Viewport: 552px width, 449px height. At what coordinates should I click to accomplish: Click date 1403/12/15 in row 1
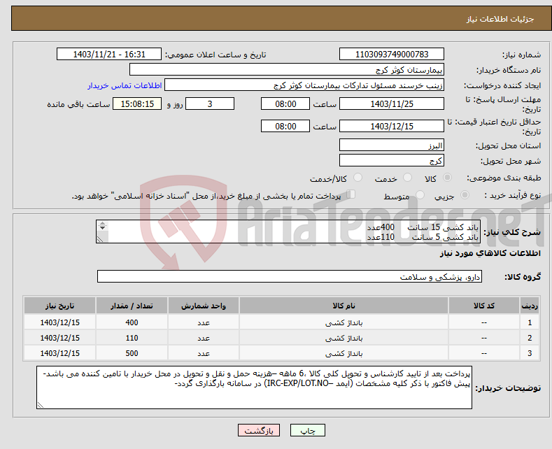(x=60, y=322)
